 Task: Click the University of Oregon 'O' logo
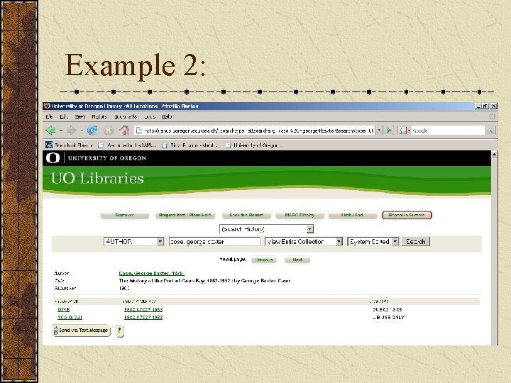pos(53,158)
